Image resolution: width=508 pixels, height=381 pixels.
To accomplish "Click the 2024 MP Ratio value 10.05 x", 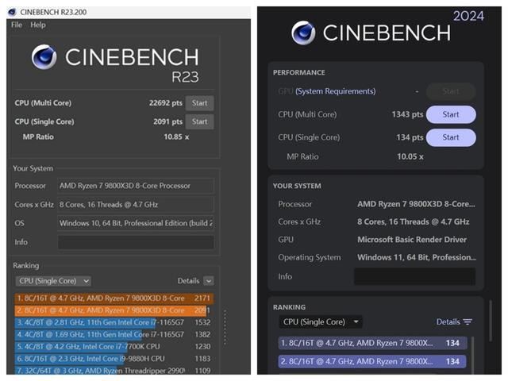I will point(410,157).
